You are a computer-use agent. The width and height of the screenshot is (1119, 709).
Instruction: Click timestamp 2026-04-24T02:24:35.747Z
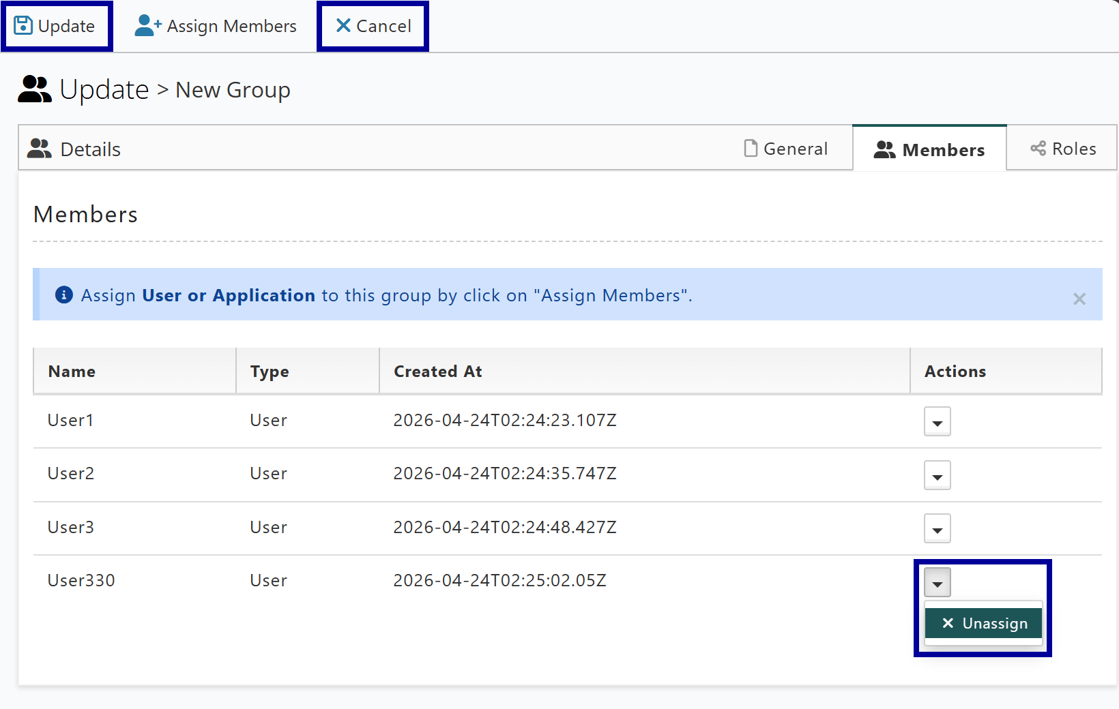coord(505,473)
